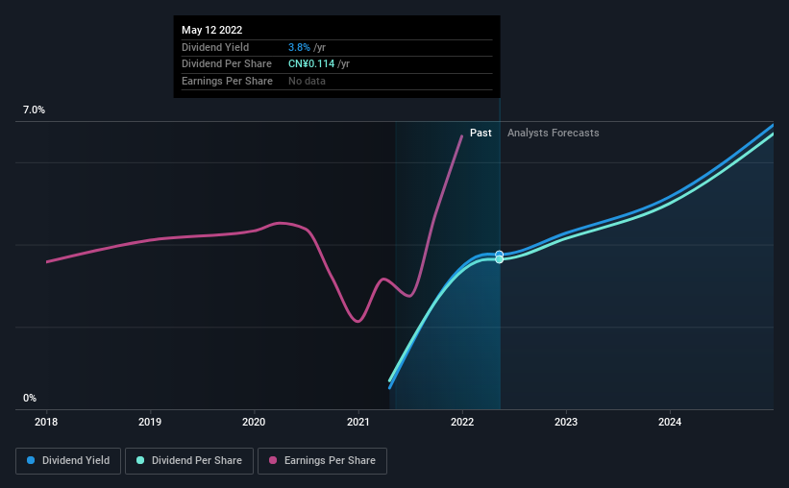
Task: Toggle the Dividend Per Share legend button
Action: [189, 461]
